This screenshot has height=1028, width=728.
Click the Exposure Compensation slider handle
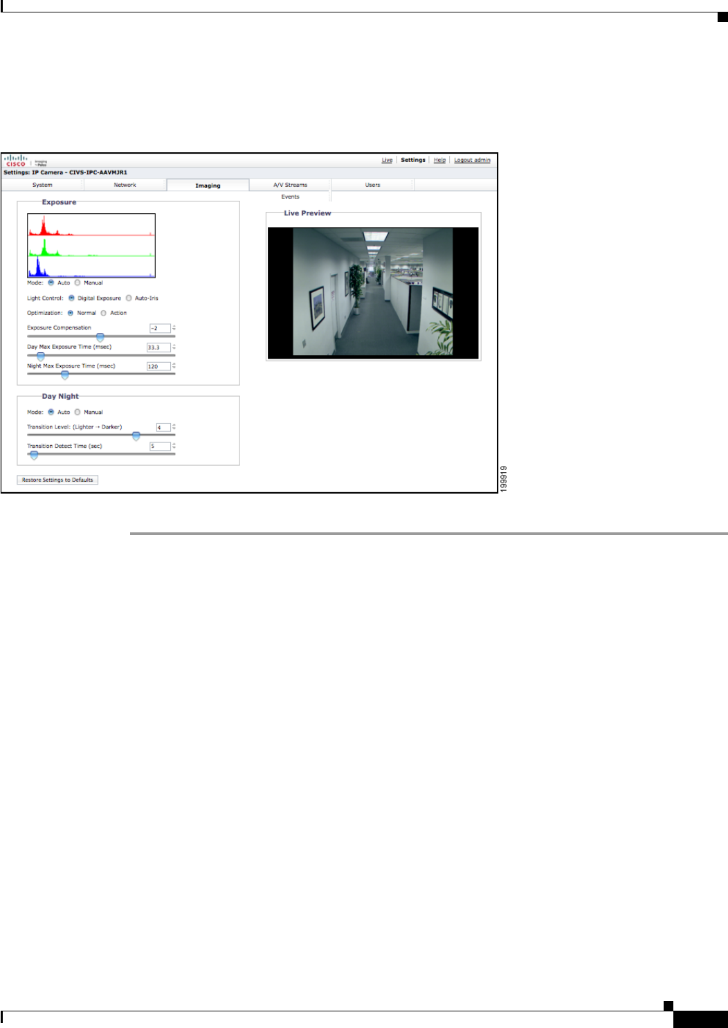pyautogui.click(x=100, y=337)
